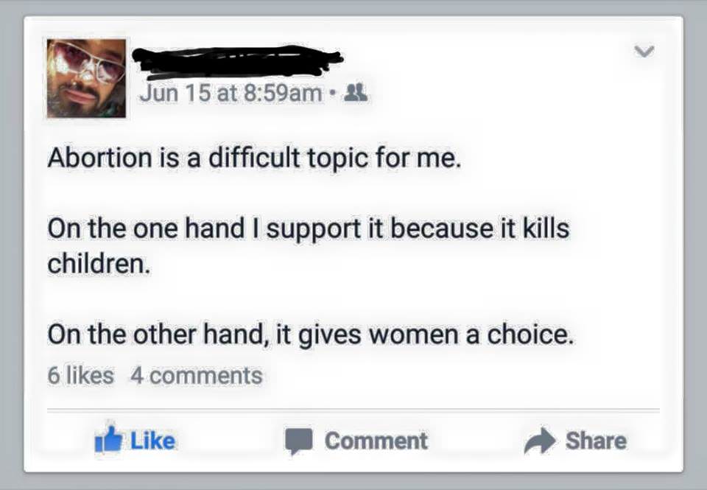Open the "Jun 15 at 8:59am" timestamp

(231, 93)
